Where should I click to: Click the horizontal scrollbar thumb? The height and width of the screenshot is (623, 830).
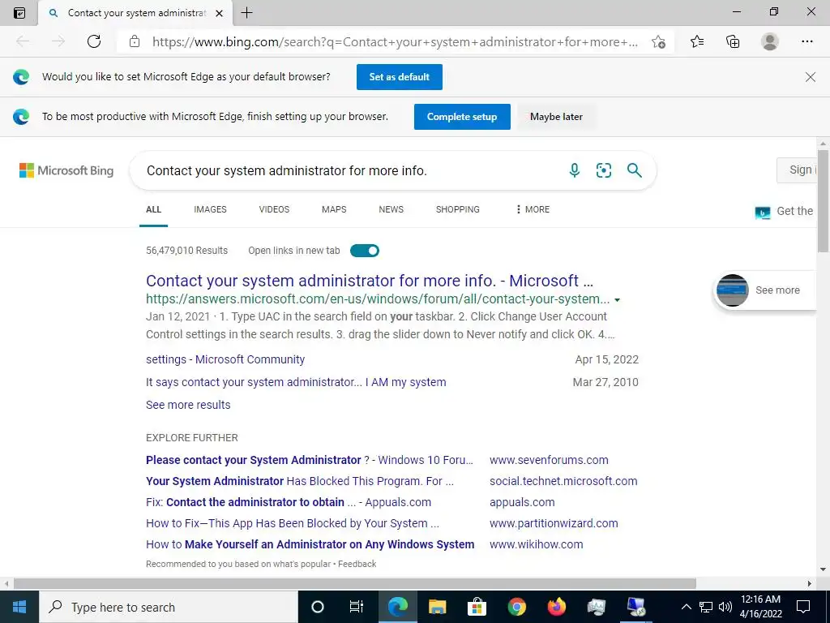click(355, 584)
